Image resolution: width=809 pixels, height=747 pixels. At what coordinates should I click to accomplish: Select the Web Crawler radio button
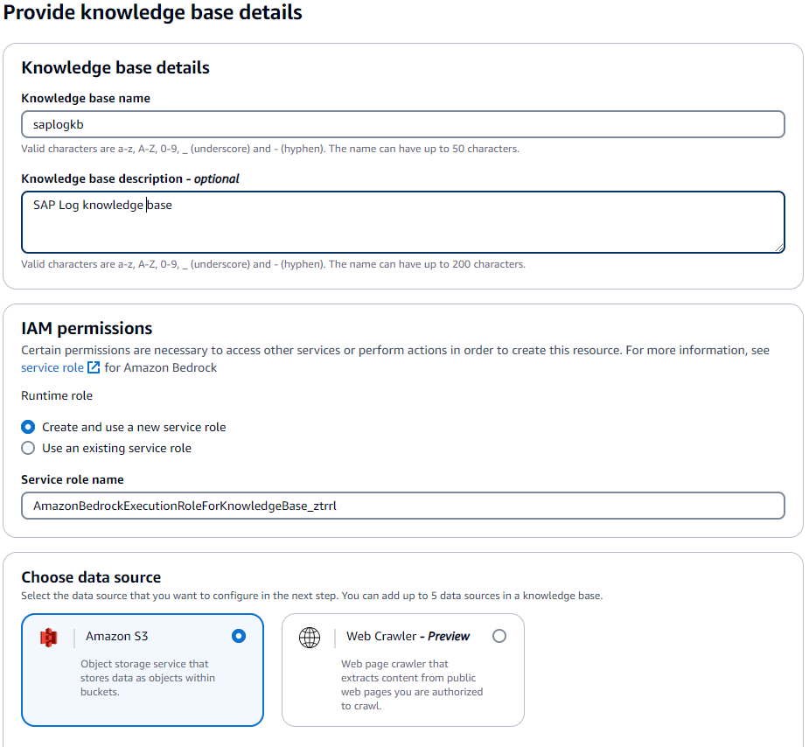click(x=499, y=636)
